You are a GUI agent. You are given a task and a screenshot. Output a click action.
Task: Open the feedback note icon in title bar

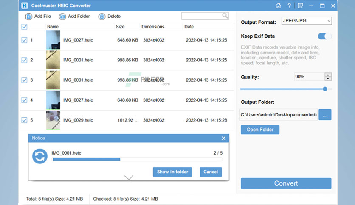[x=300, y=6]
